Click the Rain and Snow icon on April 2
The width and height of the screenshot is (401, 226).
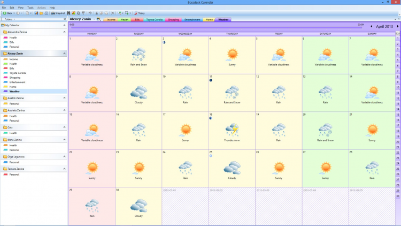138,55
